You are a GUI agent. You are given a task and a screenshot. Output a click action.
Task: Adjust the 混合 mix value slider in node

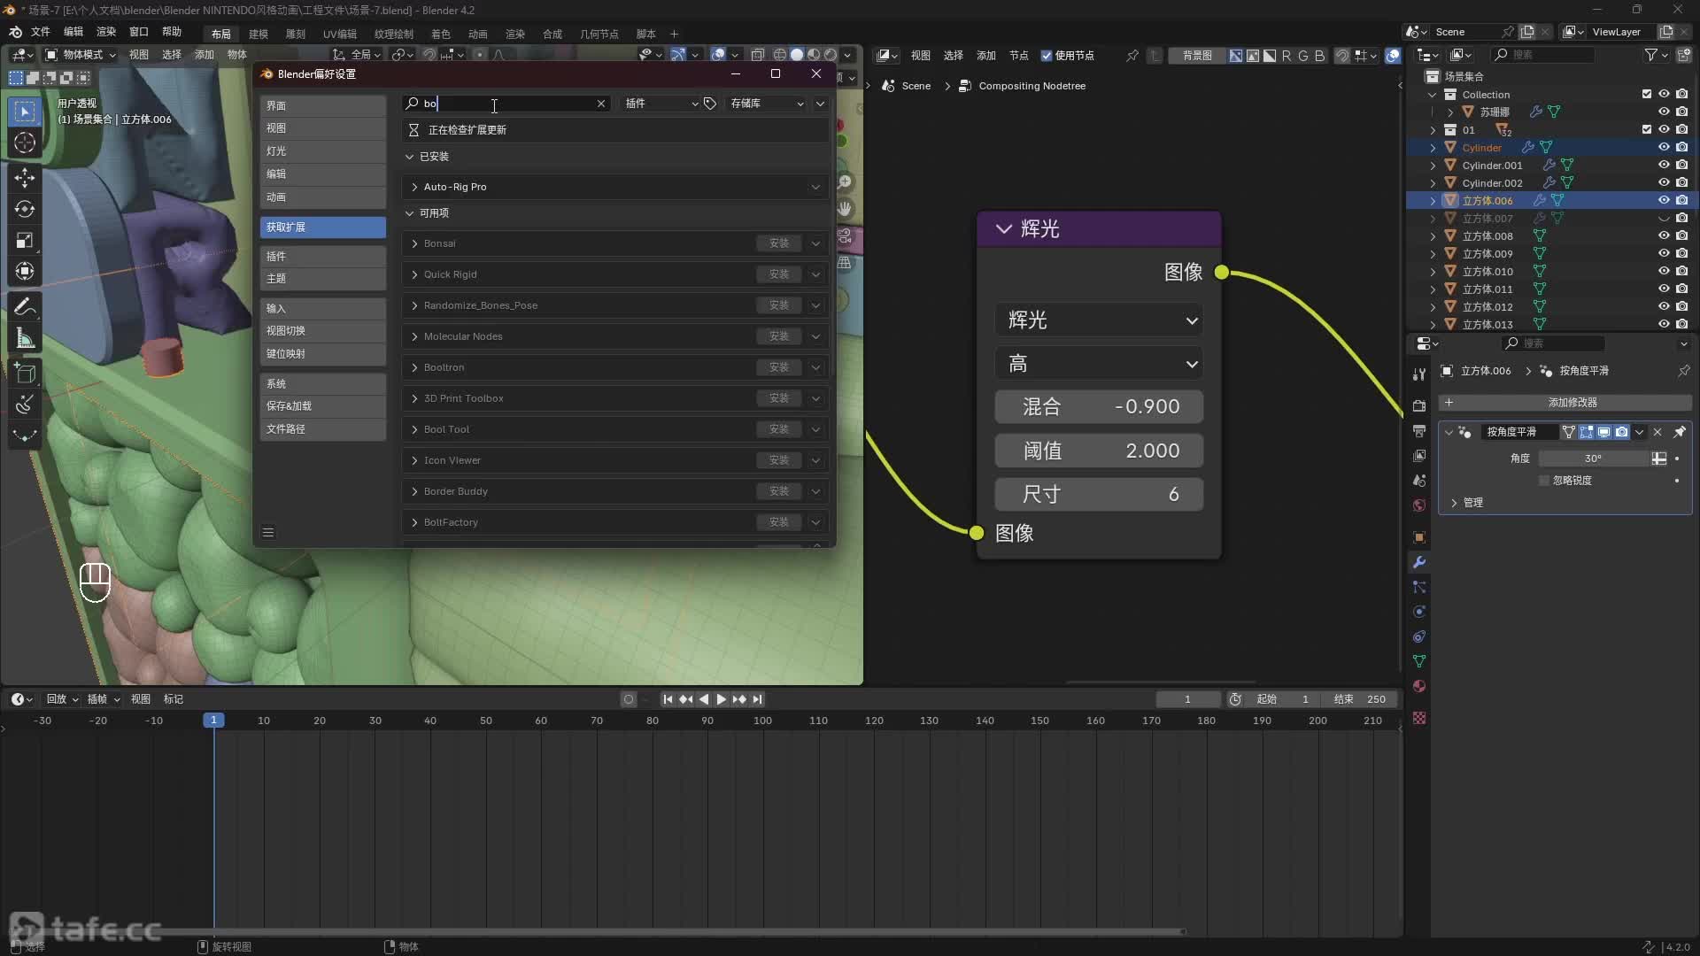(1099, 407)
